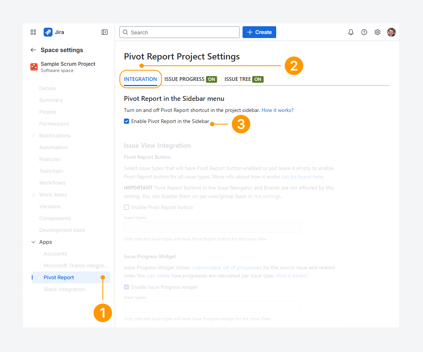423x352 pixels.
Task: Select Pivot Report in sidebar
Action: coord(71,277)
